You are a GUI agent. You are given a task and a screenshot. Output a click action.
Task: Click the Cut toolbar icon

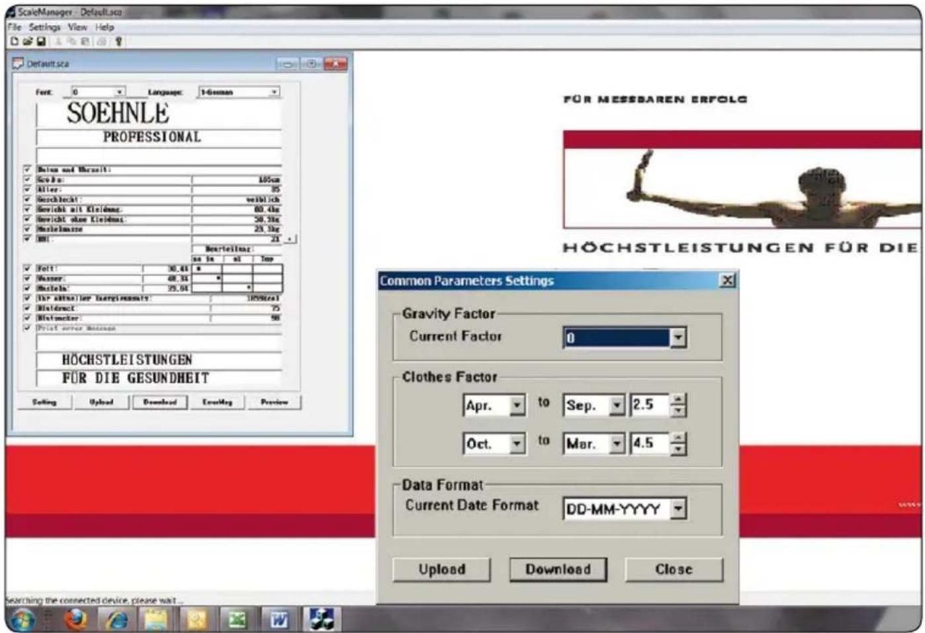coord(60,41)
